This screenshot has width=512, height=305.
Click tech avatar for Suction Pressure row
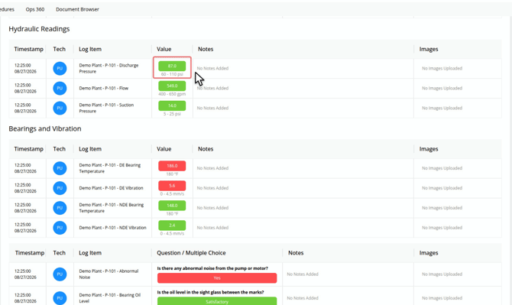click(x=60, y=108)
